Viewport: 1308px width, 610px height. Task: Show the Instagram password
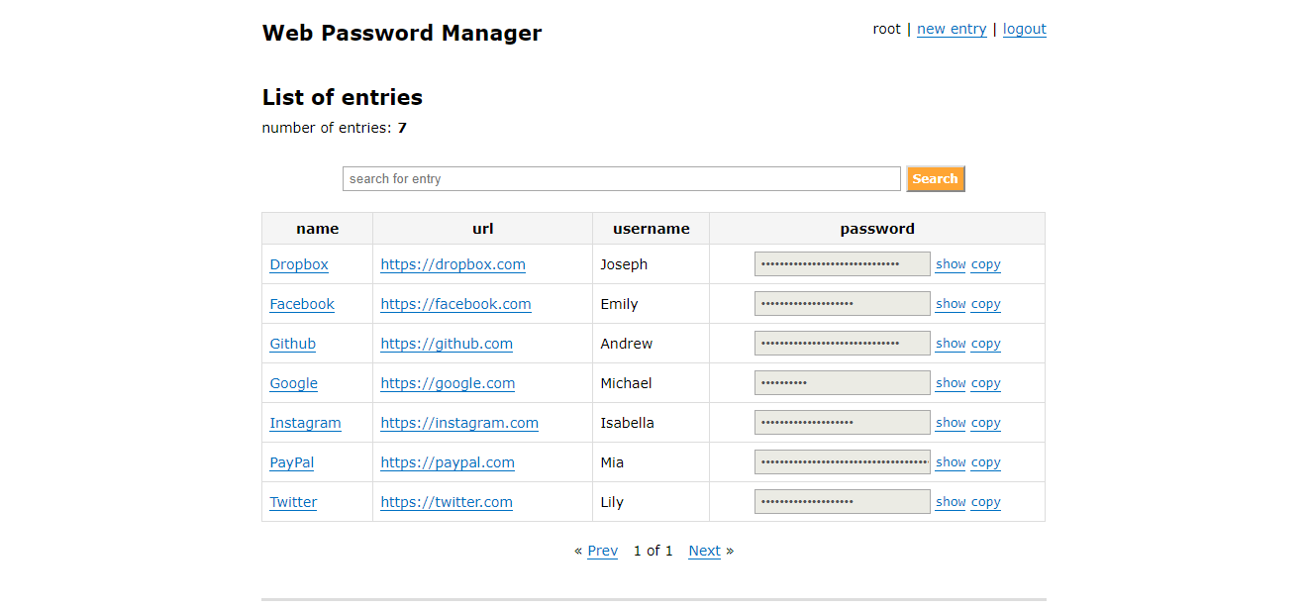click(951, 423)
